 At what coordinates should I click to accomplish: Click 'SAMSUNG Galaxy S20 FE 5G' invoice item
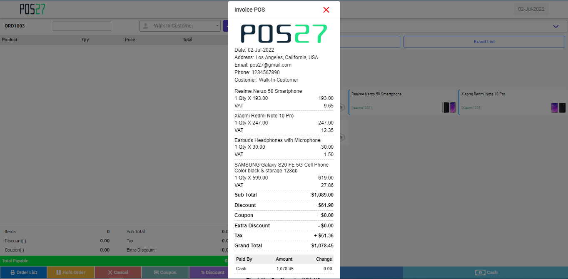tap(282, 168)
